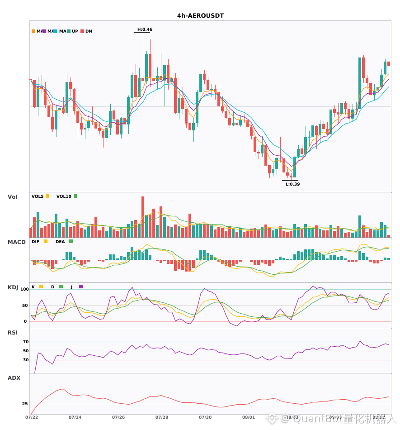Click the DIF legend label
This screenshot has height=430, width=400.
coord(35,242)
